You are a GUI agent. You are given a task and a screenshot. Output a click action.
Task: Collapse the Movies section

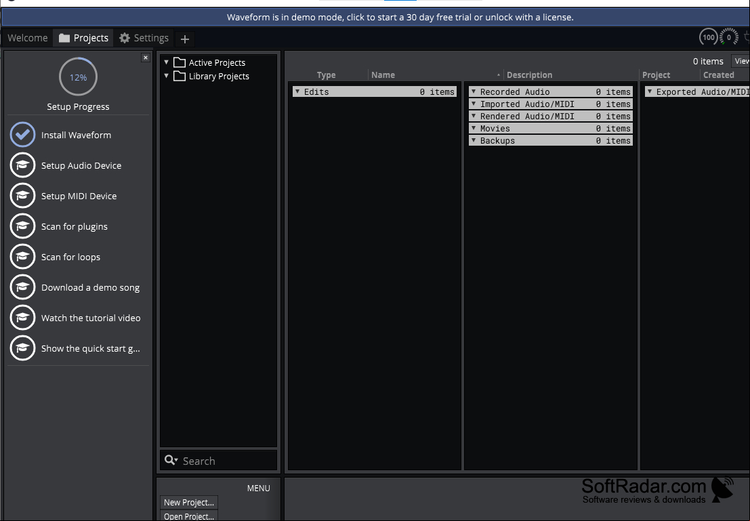pyautogui.click(x=474, y=128)
